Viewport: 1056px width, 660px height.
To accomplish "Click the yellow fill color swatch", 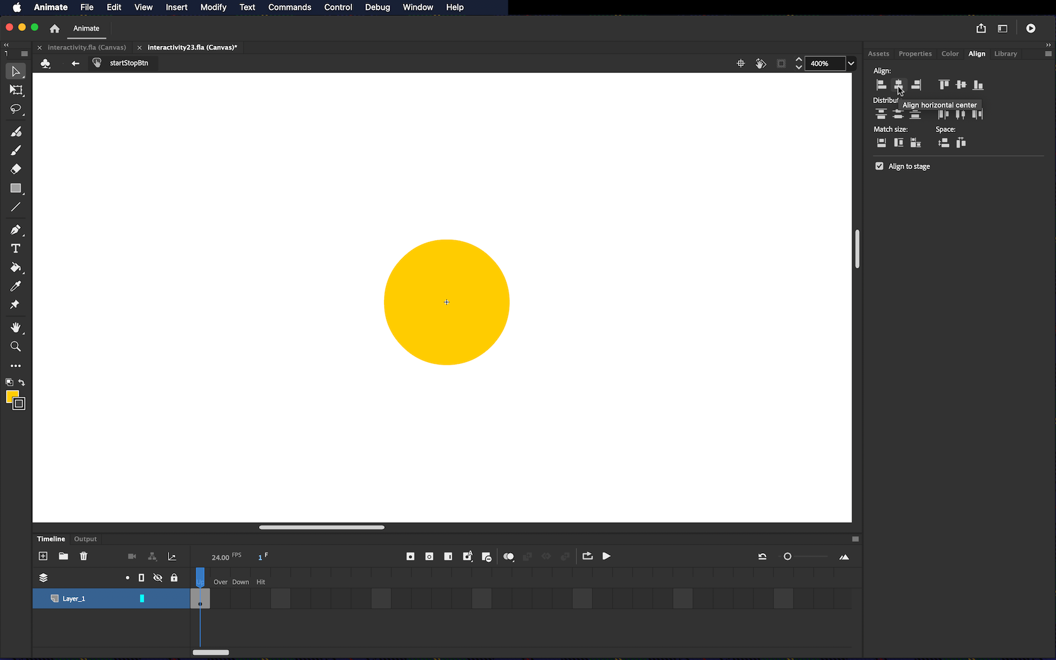I will tap(11, 396).
